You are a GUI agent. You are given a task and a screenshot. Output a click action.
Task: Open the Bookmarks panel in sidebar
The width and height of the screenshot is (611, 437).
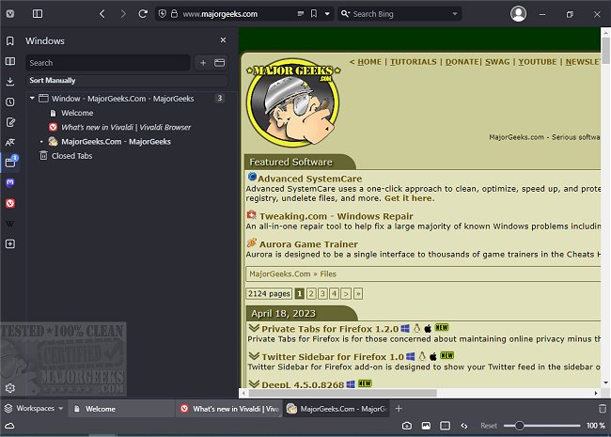pos(9,41)
